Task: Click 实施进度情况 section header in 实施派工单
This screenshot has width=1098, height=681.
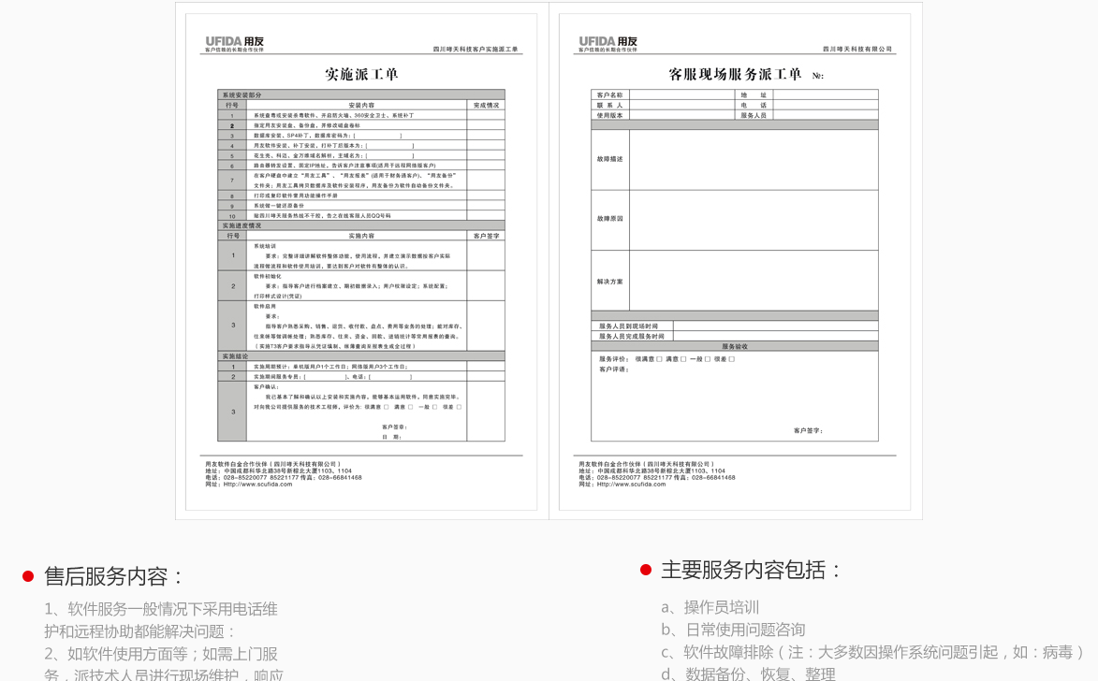Action: (x=361, y=225)
